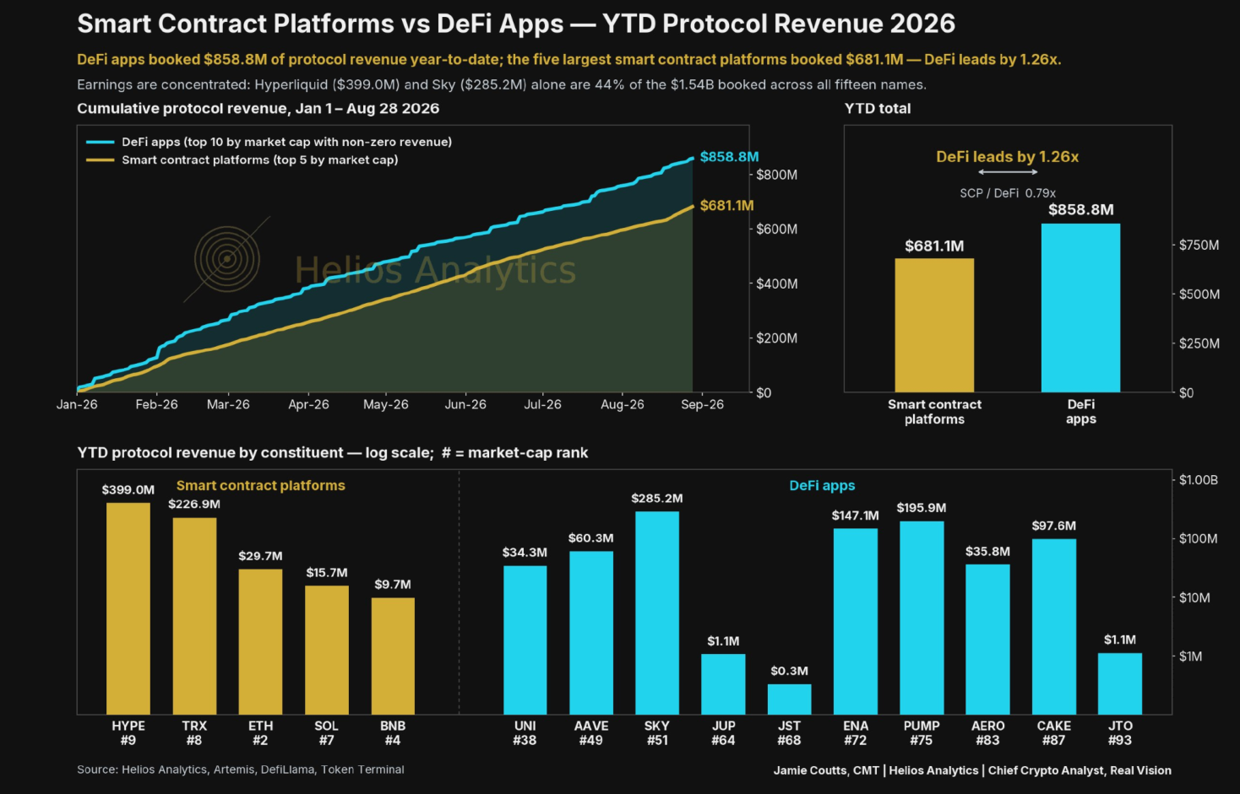Click the $97.6M value above CAKE
1240x794 pixels.
1053,526
